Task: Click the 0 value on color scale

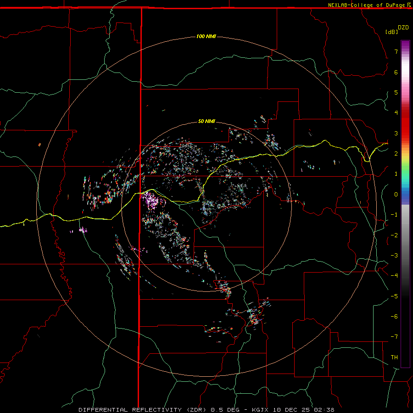Action: coord(396,195)
